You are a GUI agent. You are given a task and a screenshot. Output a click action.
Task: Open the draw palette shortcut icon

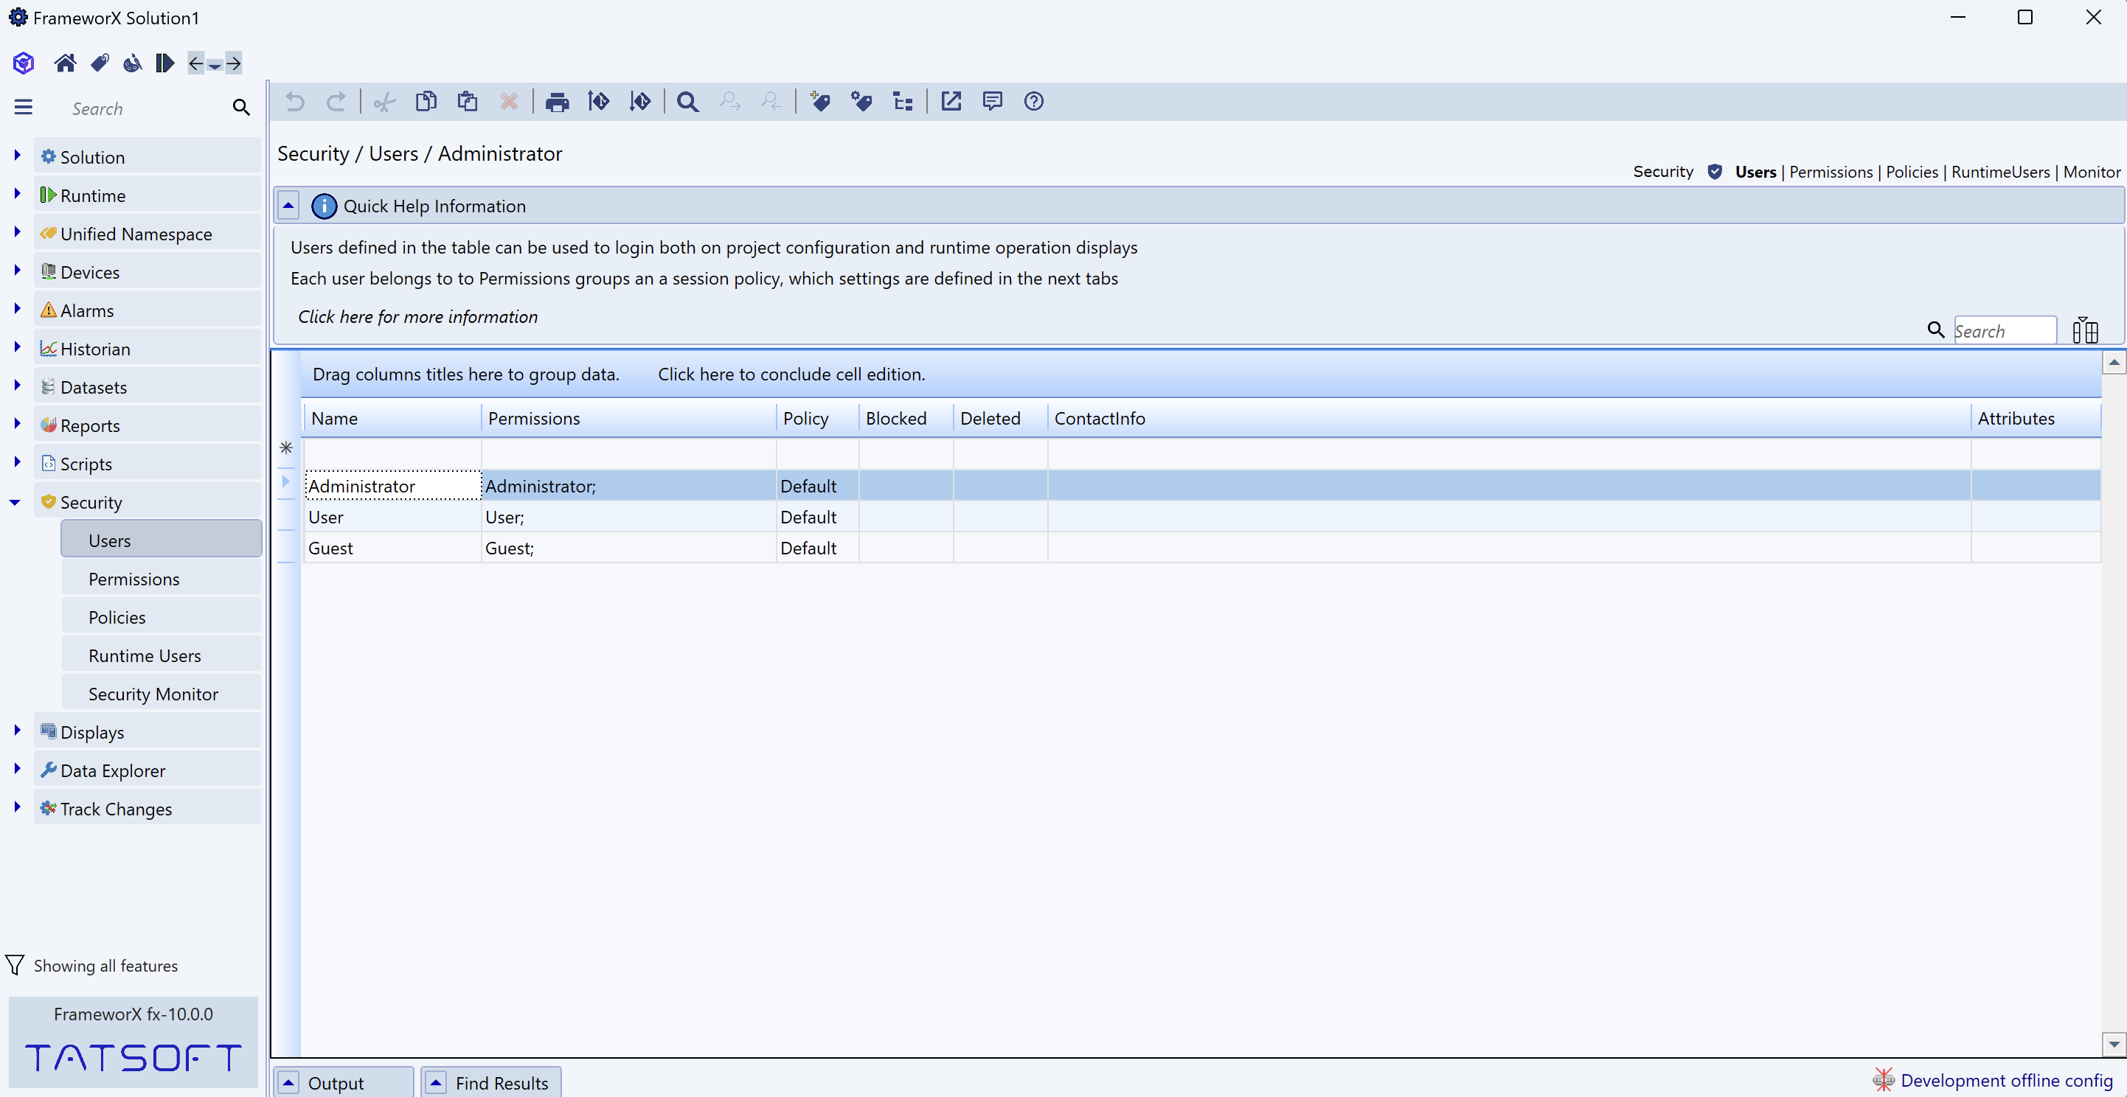click(132, 63)
